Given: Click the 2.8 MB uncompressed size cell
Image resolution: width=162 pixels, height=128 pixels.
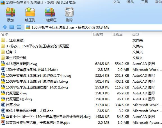Looking at the screenshot, I should tap(104, 70).
